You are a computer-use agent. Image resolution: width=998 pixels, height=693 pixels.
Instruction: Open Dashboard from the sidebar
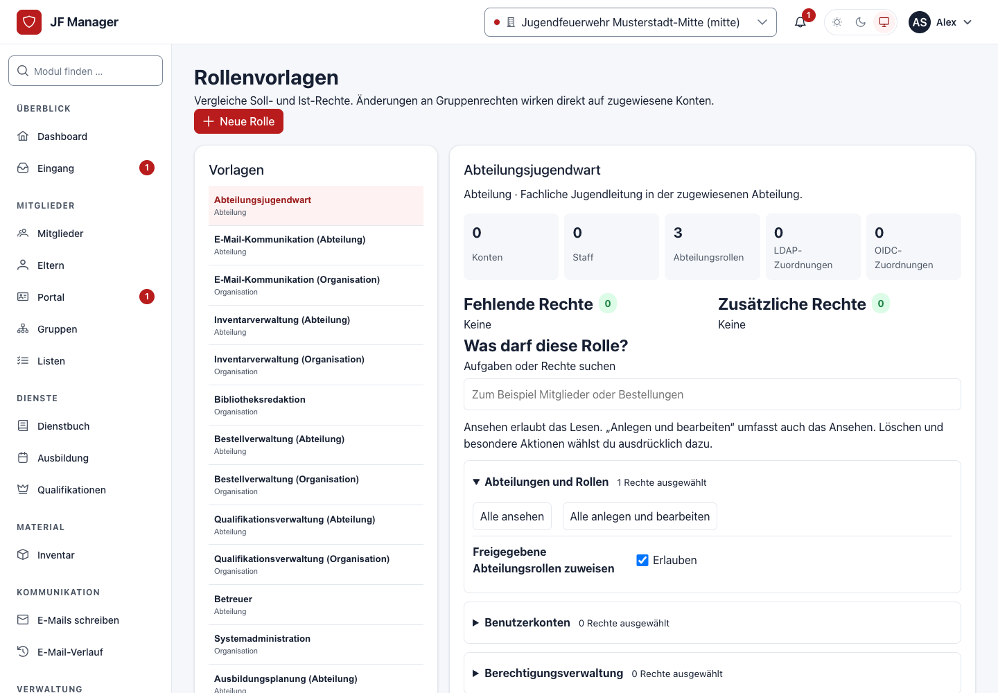point(86,137)
